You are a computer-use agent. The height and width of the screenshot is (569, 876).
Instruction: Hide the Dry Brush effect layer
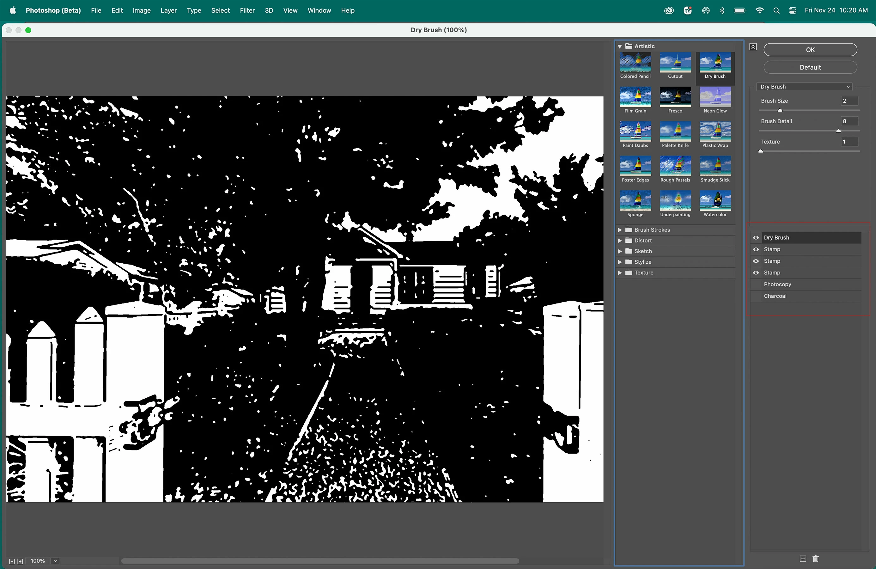coord(756,237)
